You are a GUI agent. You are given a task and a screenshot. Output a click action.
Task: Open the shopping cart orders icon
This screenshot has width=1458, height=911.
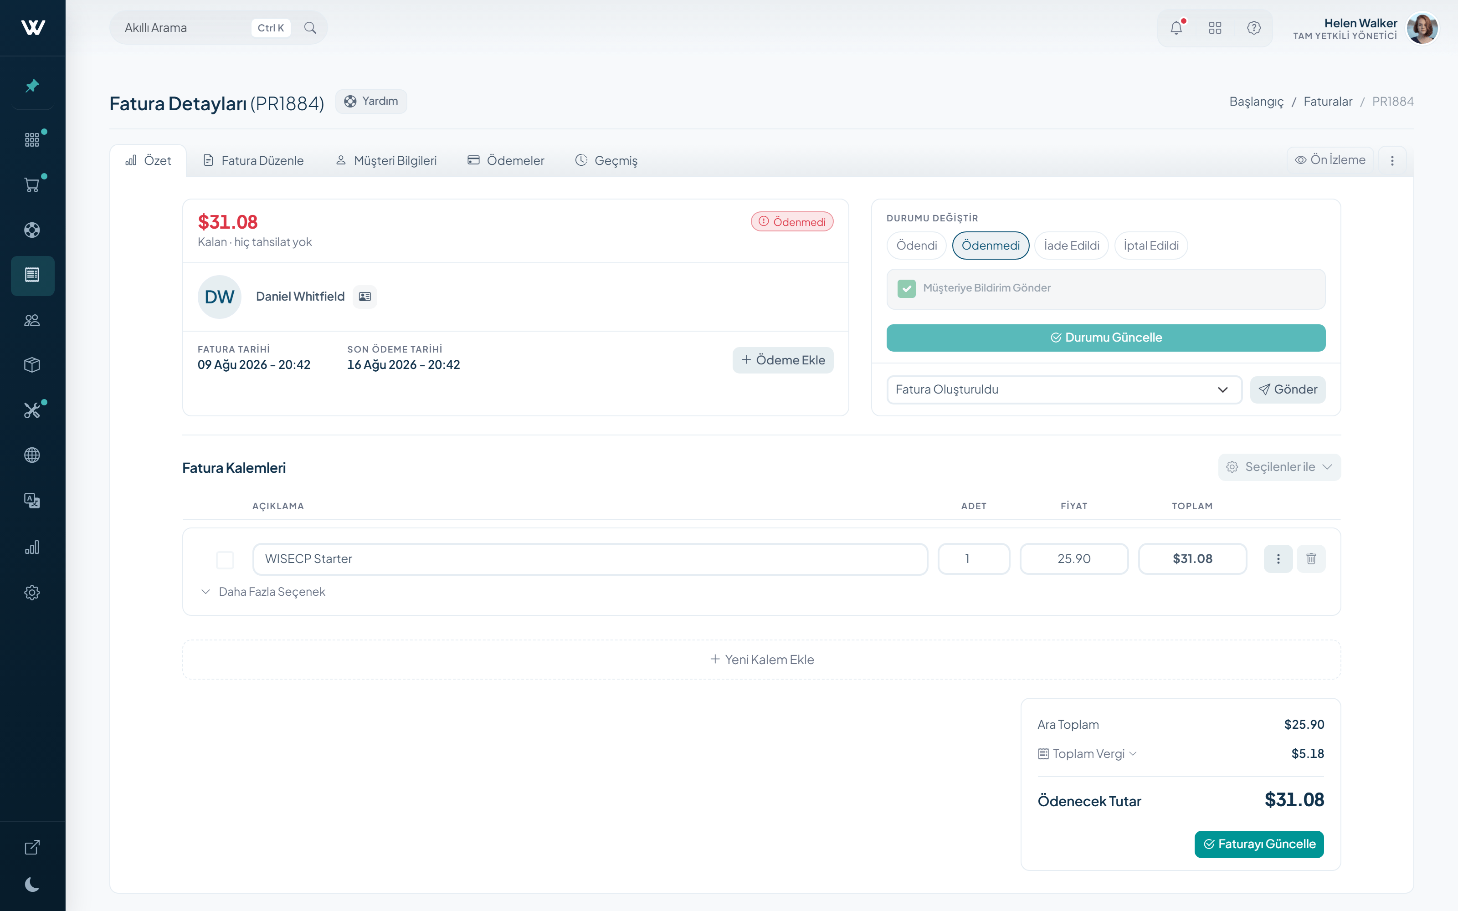click(32, 185)
